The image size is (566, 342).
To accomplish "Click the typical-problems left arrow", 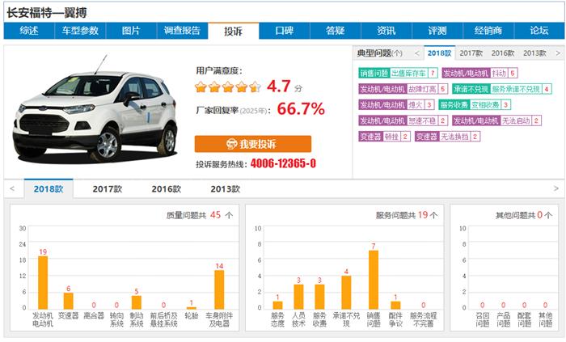I will coord(417,53).
